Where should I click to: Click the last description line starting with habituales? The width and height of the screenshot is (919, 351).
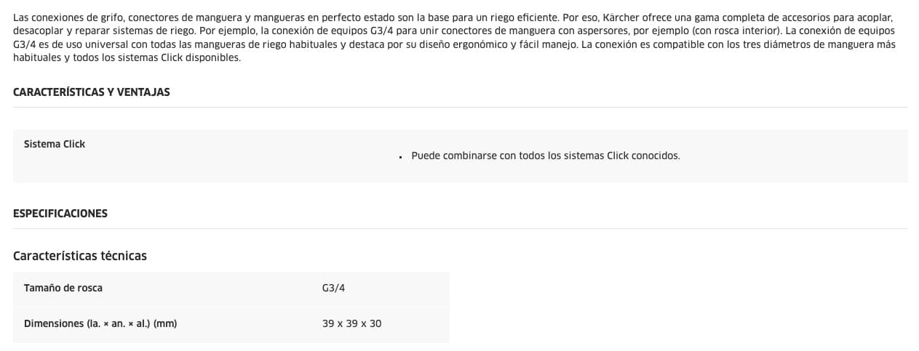pos(127,58)
